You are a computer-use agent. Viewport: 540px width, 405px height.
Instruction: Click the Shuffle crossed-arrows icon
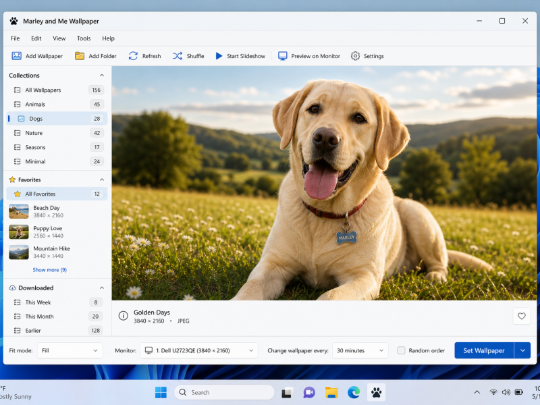[178, 56]
